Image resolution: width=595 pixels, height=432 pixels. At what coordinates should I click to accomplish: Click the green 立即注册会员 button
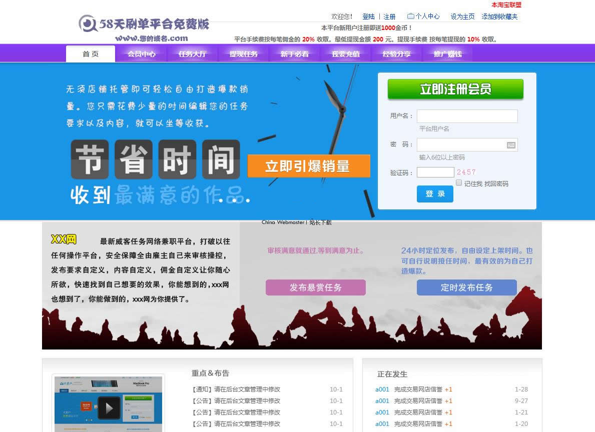tap(455, 89)
